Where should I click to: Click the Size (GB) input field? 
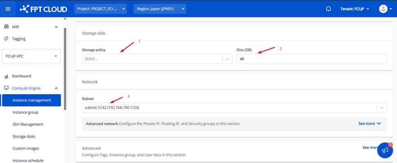click(311, 59)
